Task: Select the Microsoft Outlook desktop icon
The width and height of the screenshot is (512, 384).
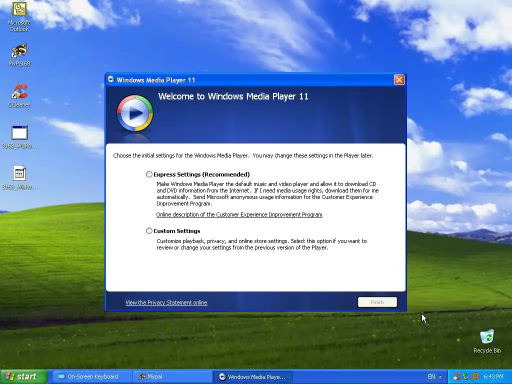Action: [x=19, y=16]
